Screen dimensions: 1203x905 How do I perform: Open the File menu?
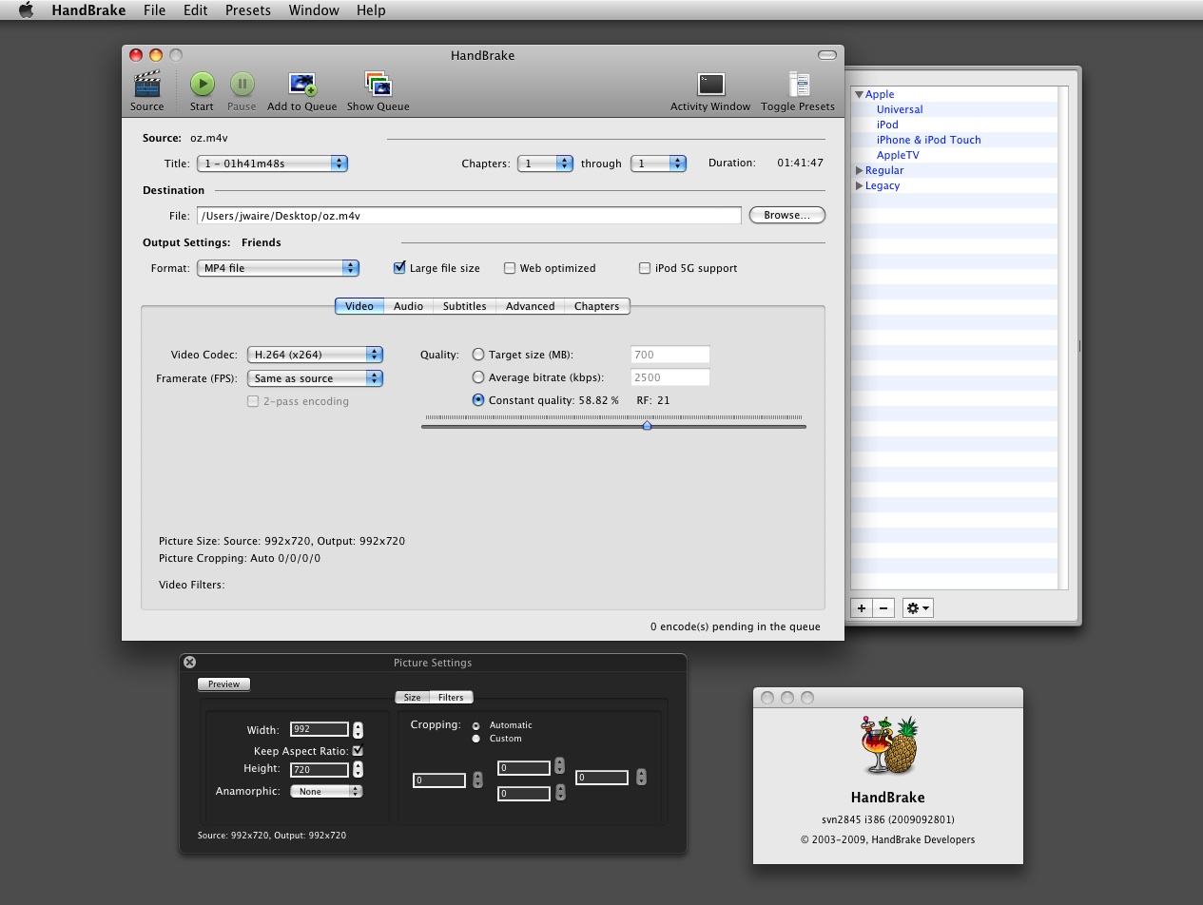point(154,10)
